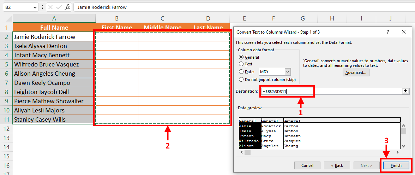Viewport: 415px width, 175px height.
Task: Select the Text data format option
Action: [x=246, y=64]
